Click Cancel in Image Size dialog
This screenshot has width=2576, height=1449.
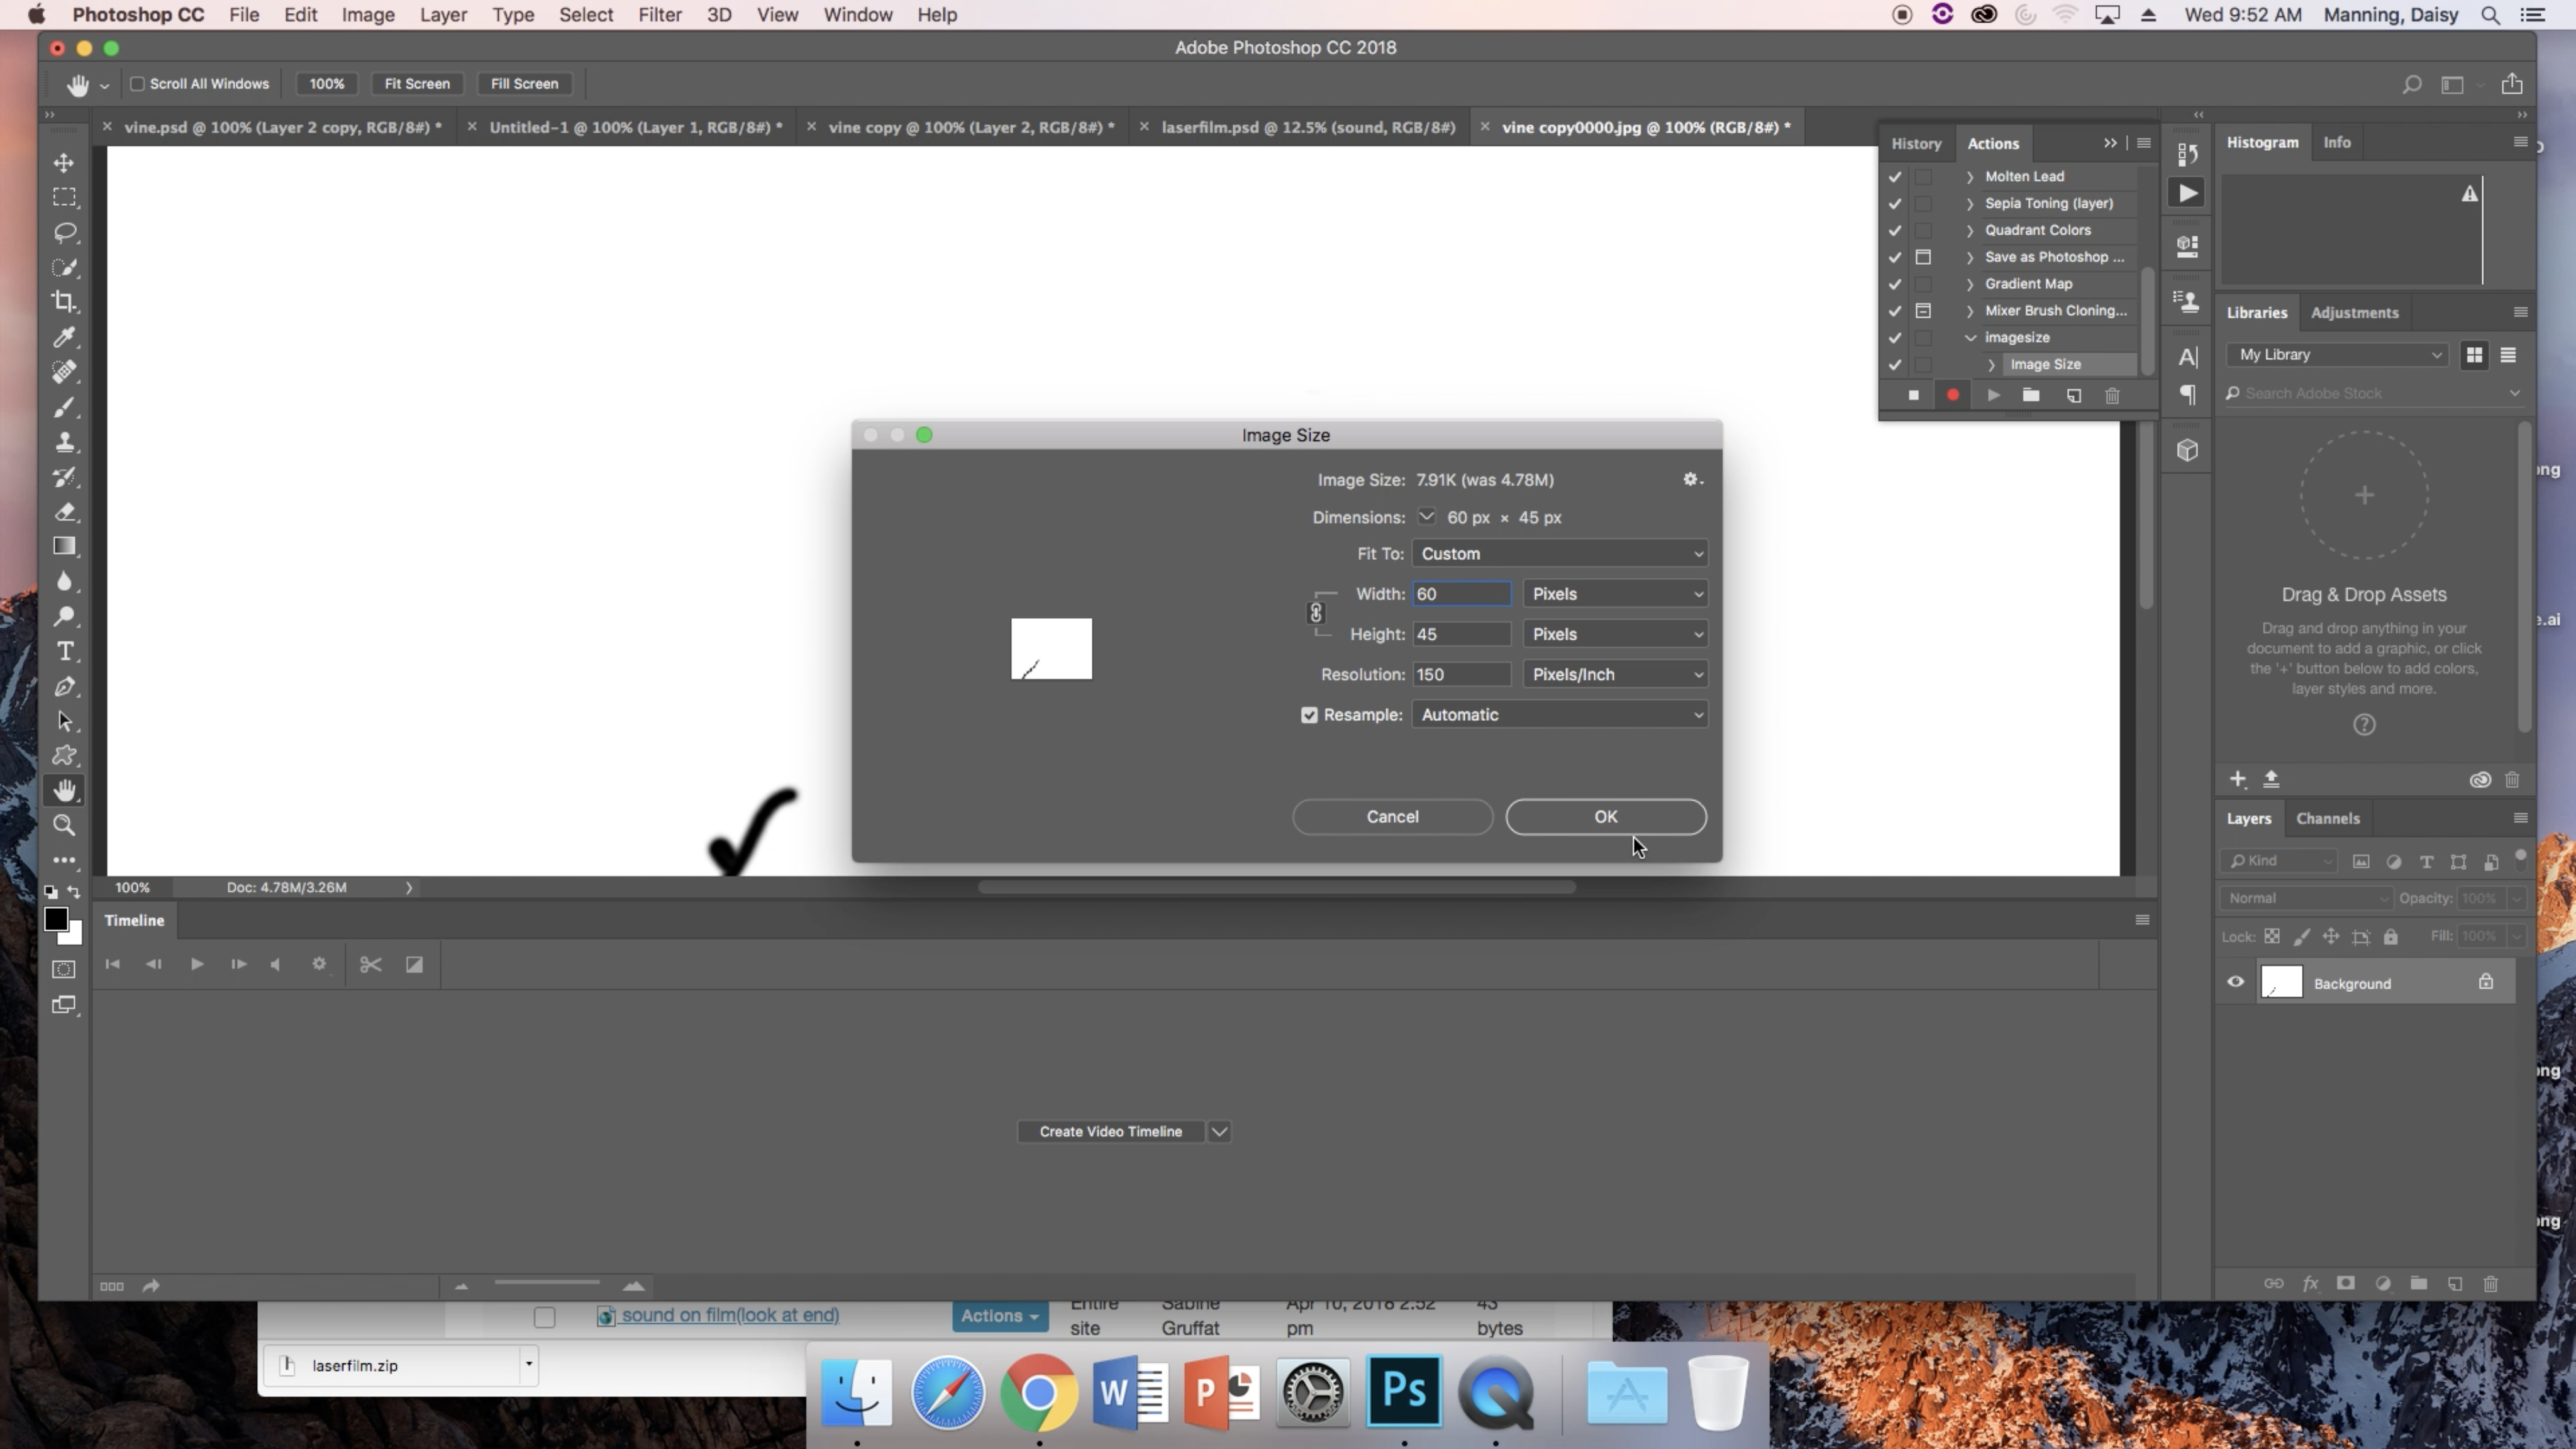click(x=1392, y=816)
